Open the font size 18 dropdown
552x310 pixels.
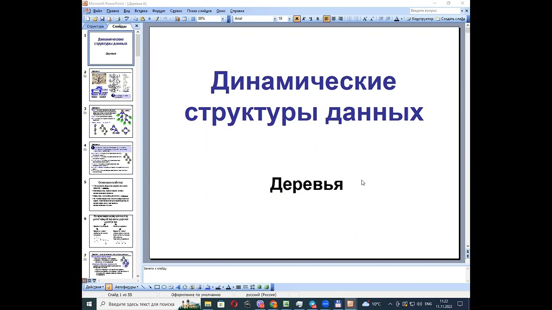coord(289,19)
